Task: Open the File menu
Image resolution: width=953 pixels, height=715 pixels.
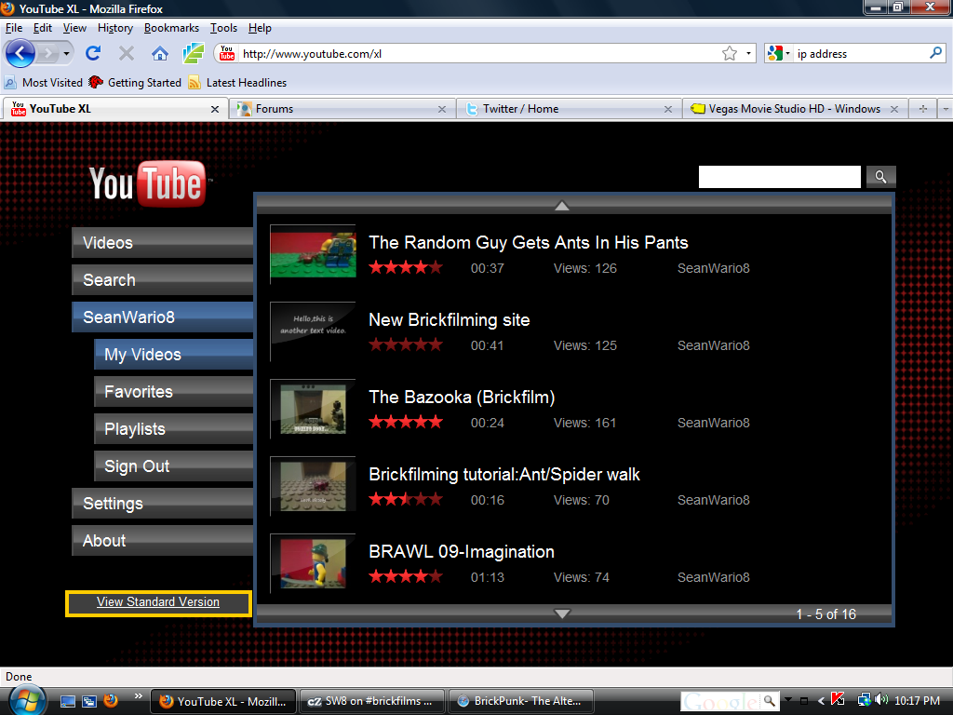Action: (x=14, y=28)
